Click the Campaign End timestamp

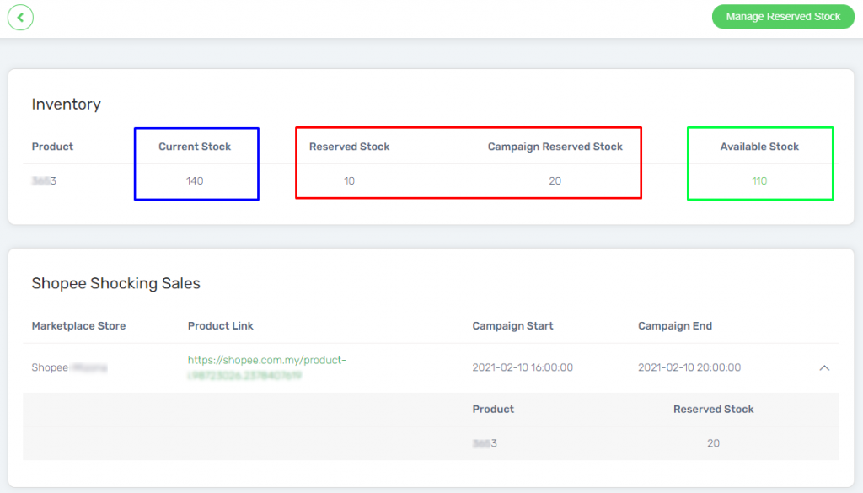689,367
